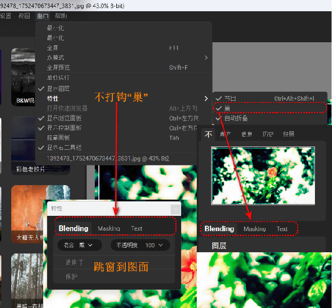Click the 适用于 row in 特性 window
Viewport: 332px width, 308px height.
pos(114,263)
